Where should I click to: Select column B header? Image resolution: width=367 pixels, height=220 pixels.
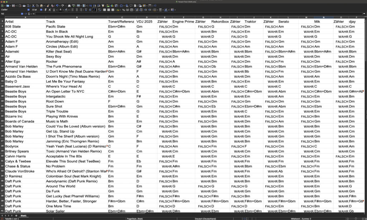[77, 17]
